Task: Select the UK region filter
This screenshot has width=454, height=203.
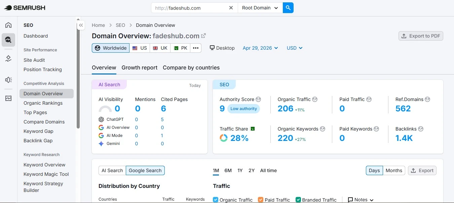Action: [160, 48]
